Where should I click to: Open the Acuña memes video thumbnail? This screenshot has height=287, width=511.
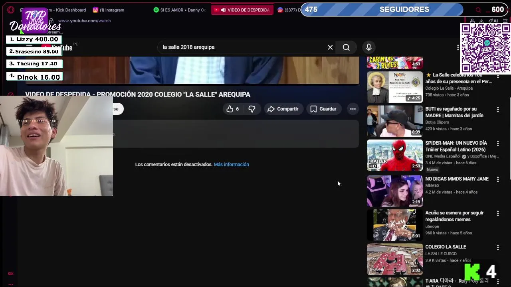tap(395, 225)
